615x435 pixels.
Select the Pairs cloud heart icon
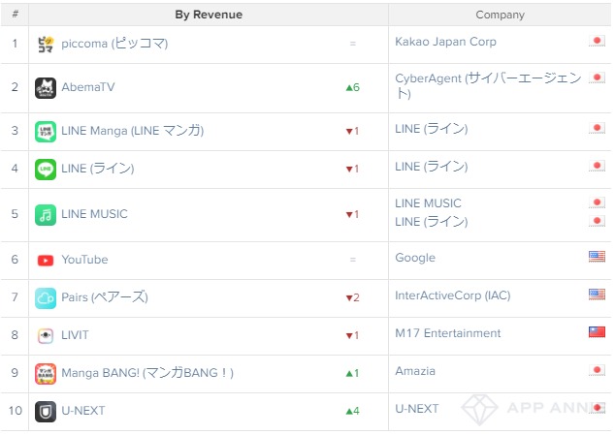pos(45,297)
